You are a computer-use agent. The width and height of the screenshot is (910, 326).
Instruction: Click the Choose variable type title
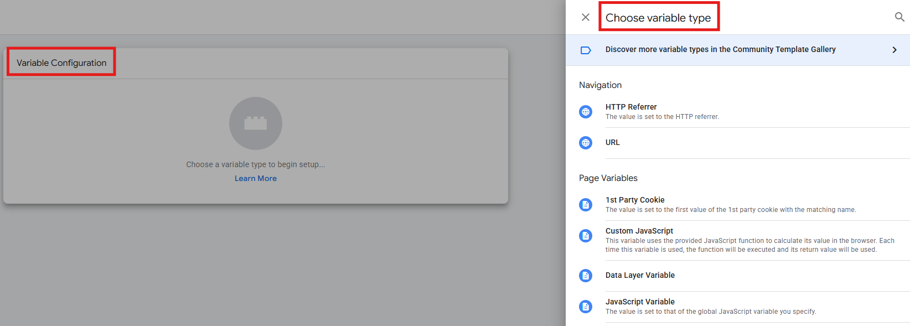[658, 18]
